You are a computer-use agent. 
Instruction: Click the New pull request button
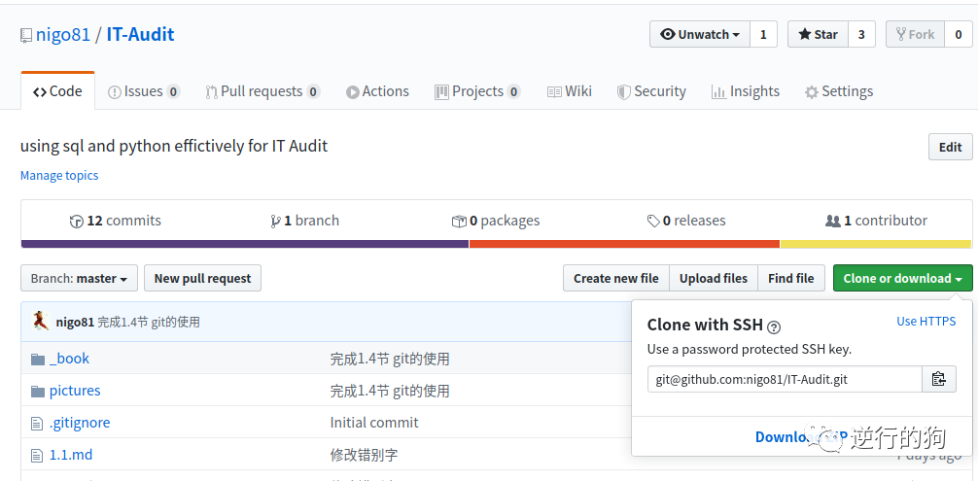pyautogui.click(x=203, y=279)
